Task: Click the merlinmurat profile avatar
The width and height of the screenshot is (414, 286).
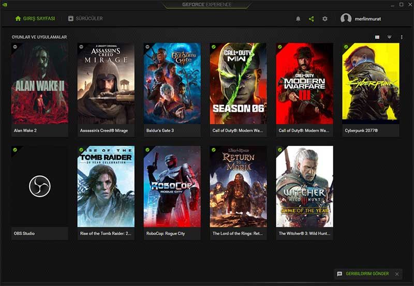Action: (346, 19)
